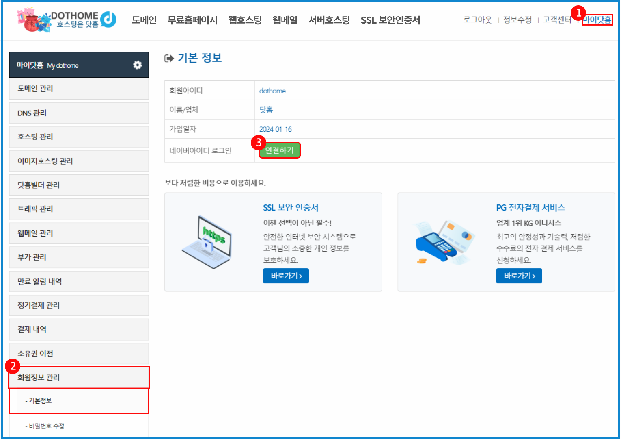Viewport: 621px width, 439px height.
Task: Click the 로그아웃 link
Action: pos(477,20)
